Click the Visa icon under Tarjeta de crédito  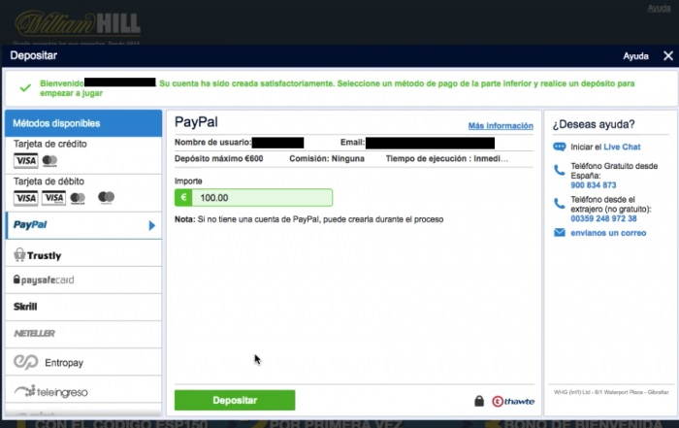coord(26,161)
